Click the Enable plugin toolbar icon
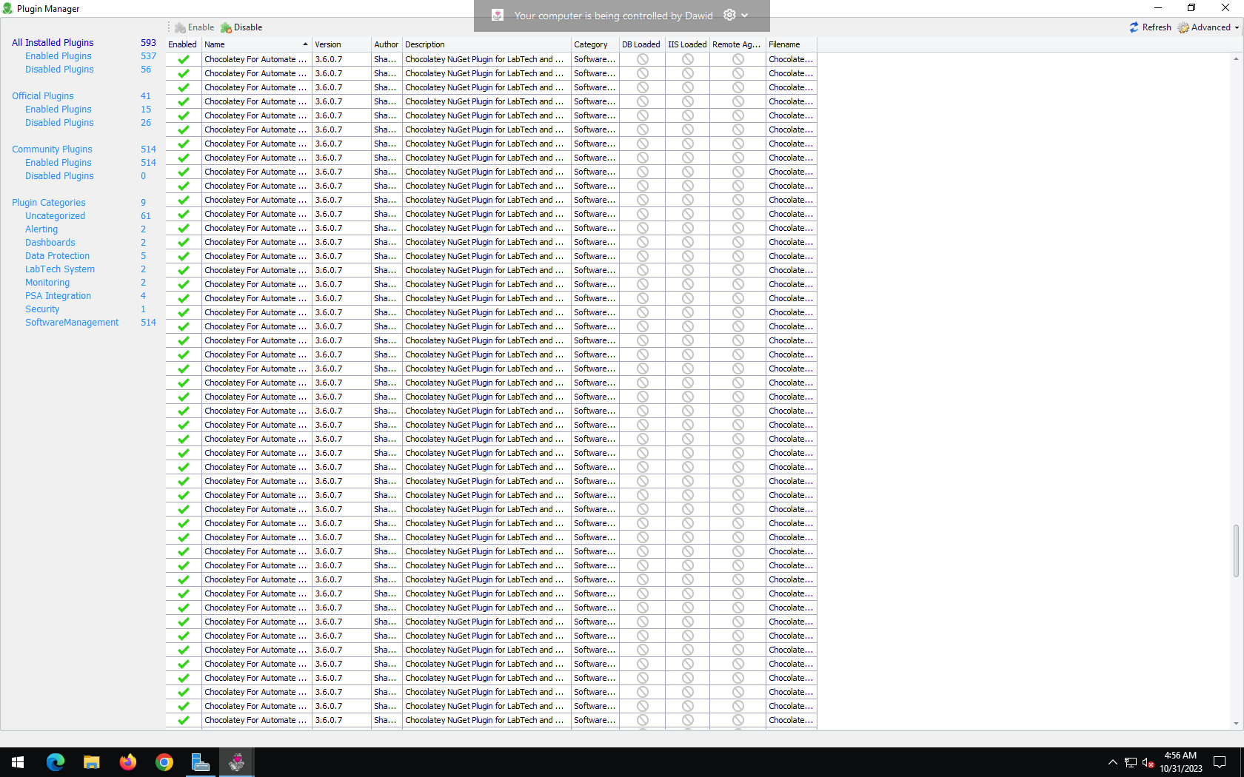The image size is (1244, 777). [x=181, y=27]
